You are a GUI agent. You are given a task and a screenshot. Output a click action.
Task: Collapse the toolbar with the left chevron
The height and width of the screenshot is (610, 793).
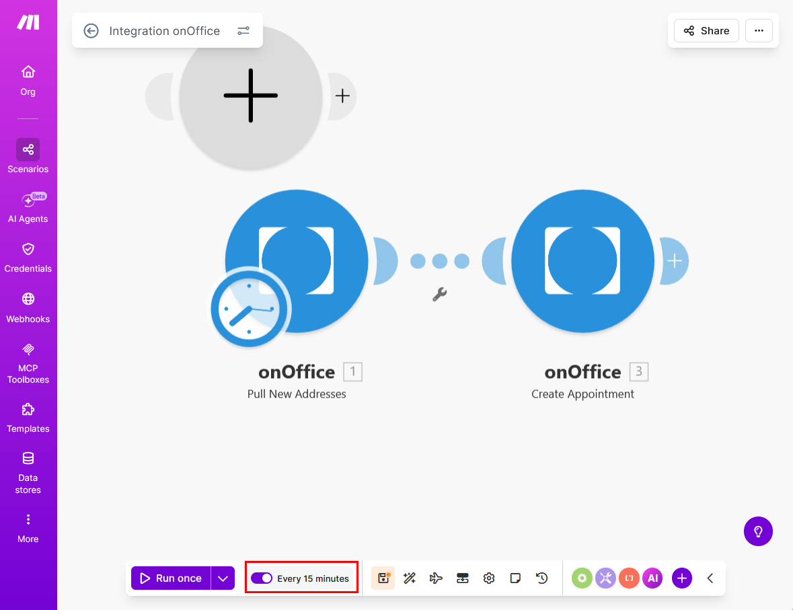[x=710, y=578]
